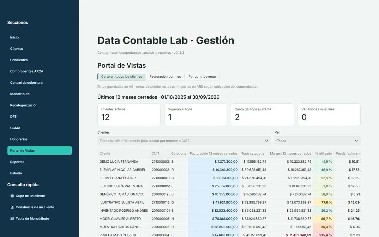Open the Tabla de Monotributo icon

(x=12, y=219)
